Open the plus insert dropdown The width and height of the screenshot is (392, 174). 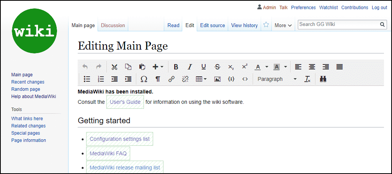point(158,67)
